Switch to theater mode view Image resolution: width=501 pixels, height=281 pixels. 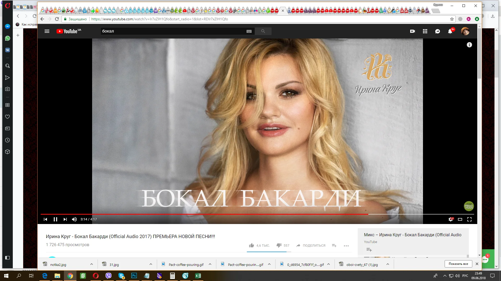460,219
